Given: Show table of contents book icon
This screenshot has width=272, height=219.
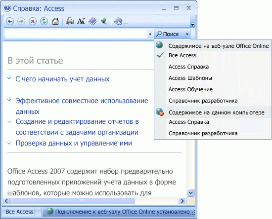Looking at the screenshot, I should coord(92,21).
